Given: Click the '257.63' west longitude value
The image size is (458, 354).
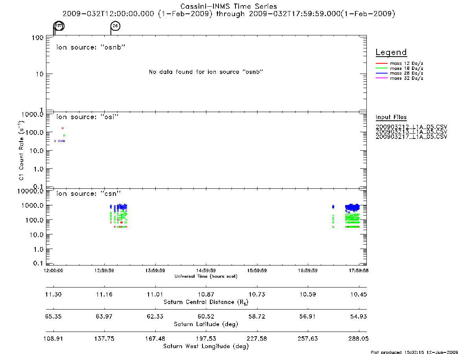Looking at the screenshot, I should point(308,339).
